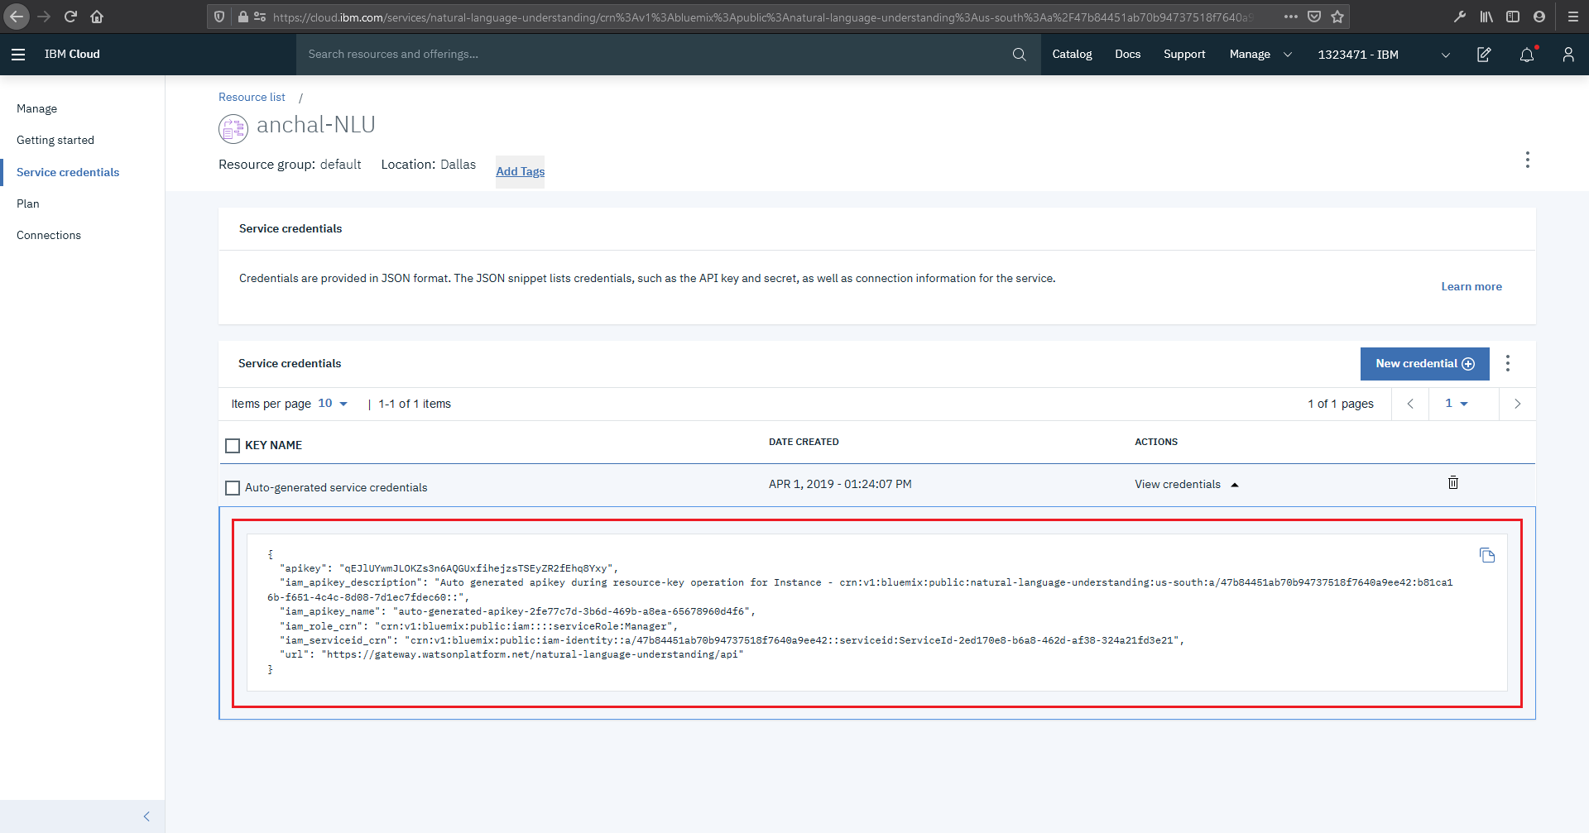Click the DATE CREATED column header
Screen dimensions: 1589x833
pos(804,442)
